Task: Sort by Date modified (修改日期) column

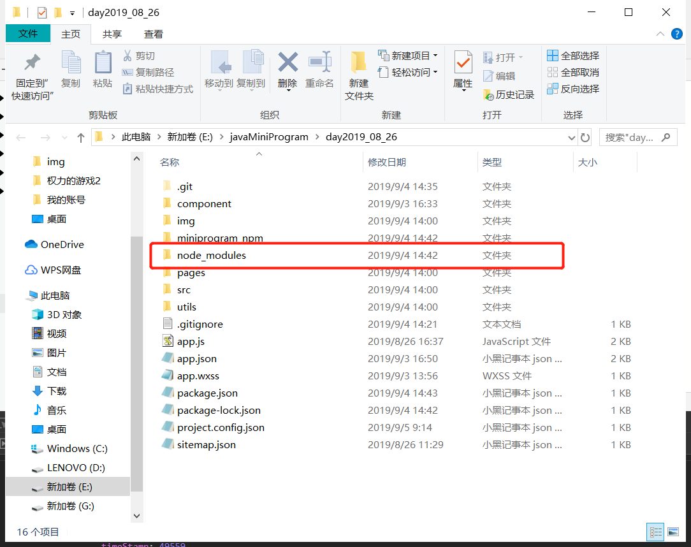Action: (x=386, y=162)
